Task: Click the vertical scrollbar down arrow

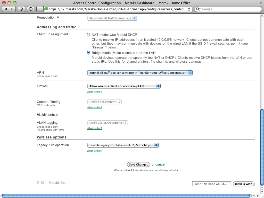Action: click(262, 192)
